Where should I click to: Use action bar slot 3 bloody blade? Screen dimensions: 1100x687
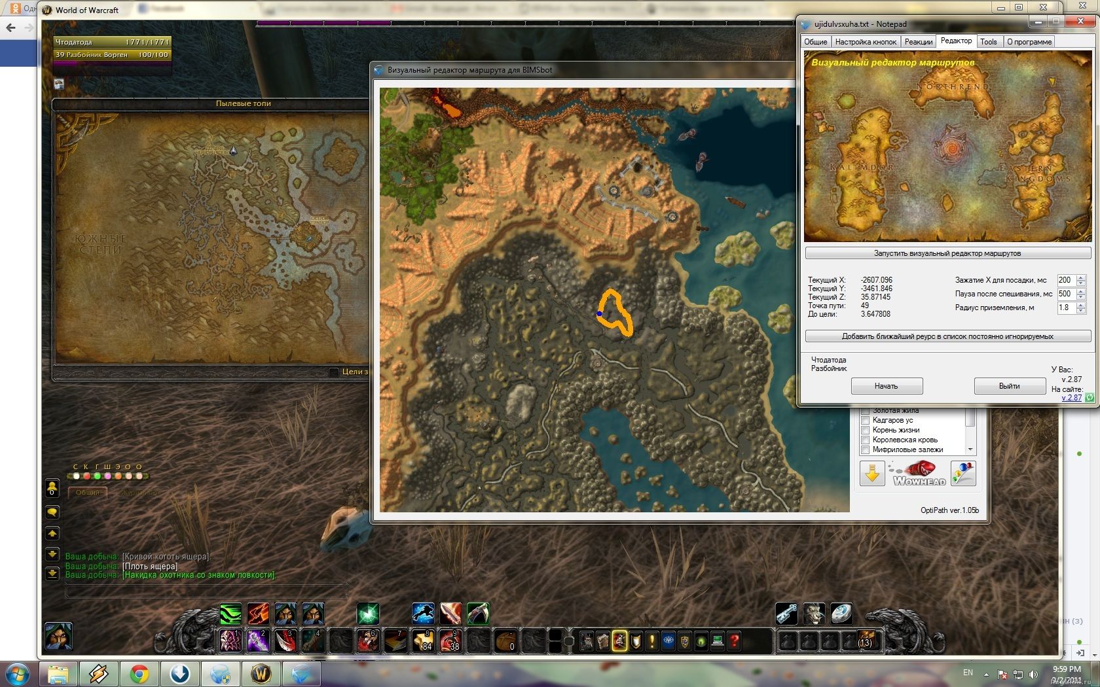[285, 641]
